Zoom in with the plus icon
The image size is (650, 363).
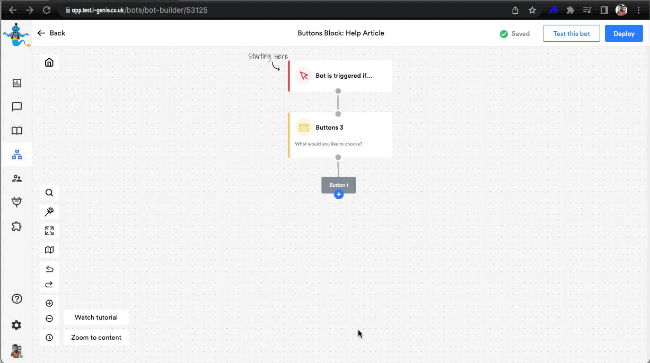point(49,303)
